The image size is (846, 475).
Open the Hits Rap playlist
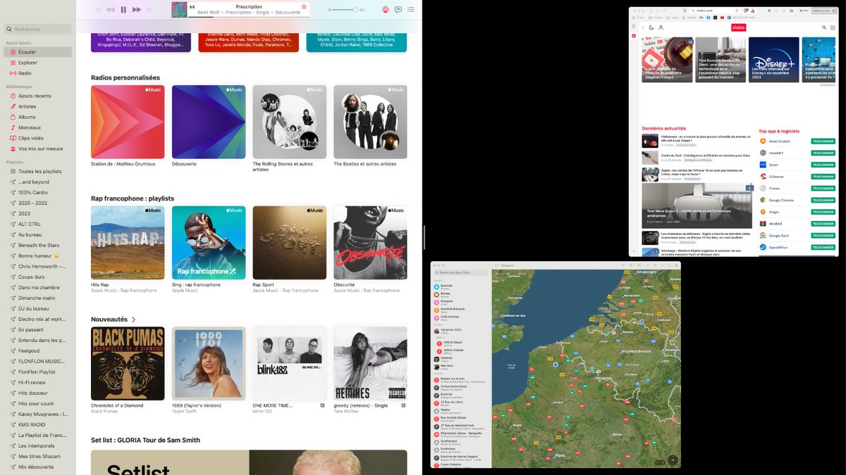[128, 243]
